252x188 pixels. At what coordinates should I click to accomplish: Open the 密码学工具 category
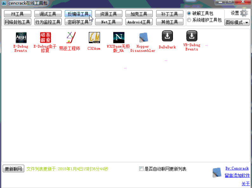(x=78, y=22)
